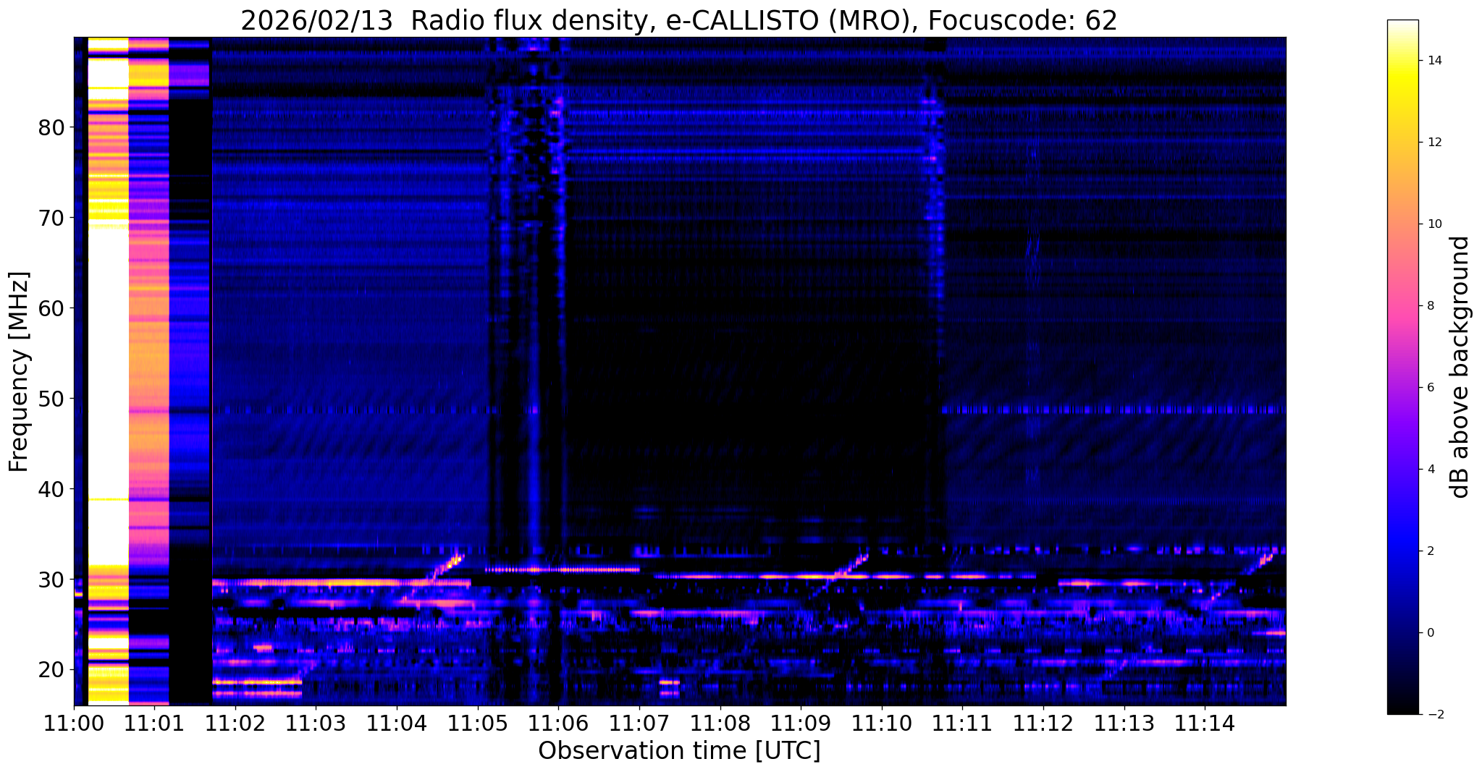Select the 11:01 time tick label
Image resolution: width=1482 pixels, height=772 pixels.
(x=154, y=723)
